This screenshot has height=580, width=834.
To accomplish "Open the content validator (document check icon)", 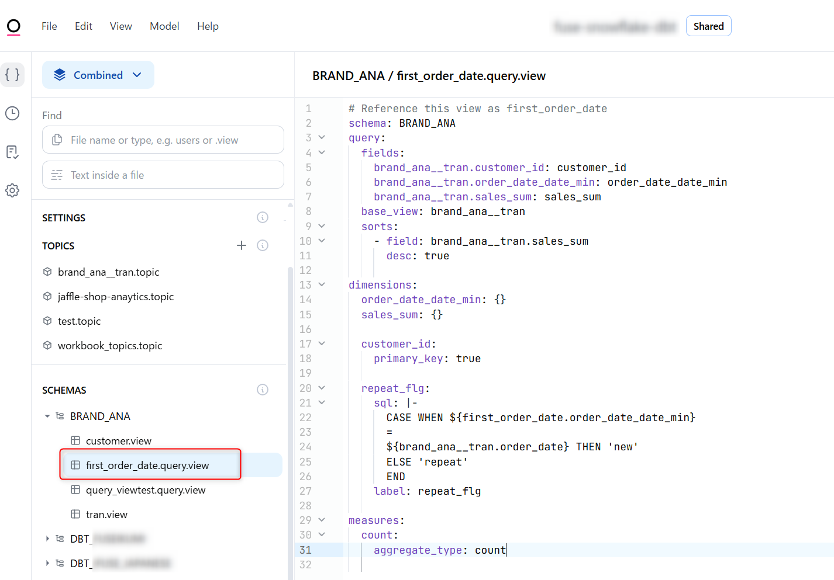I will (x=12, y=152).
